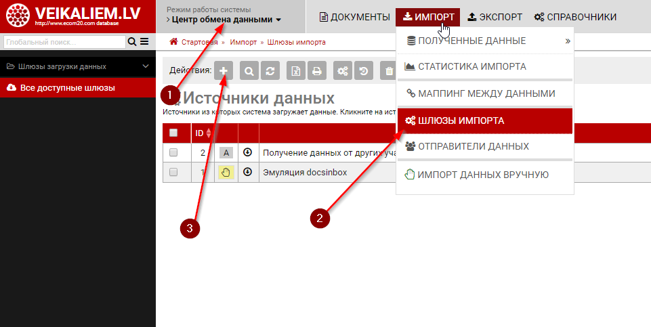The width and height of the screenshot is (651, 327).
Task: Export the list to Excel file
Action: click(x=295, y=71)
